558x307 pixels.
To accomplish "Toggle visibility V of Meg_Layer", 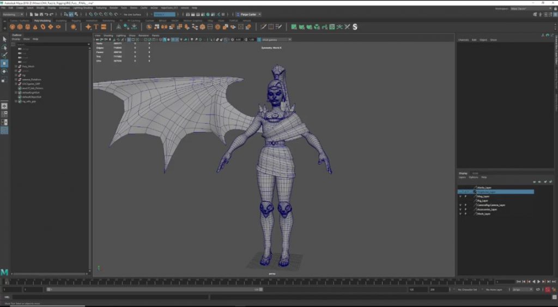I will click(x=460, y=196).
